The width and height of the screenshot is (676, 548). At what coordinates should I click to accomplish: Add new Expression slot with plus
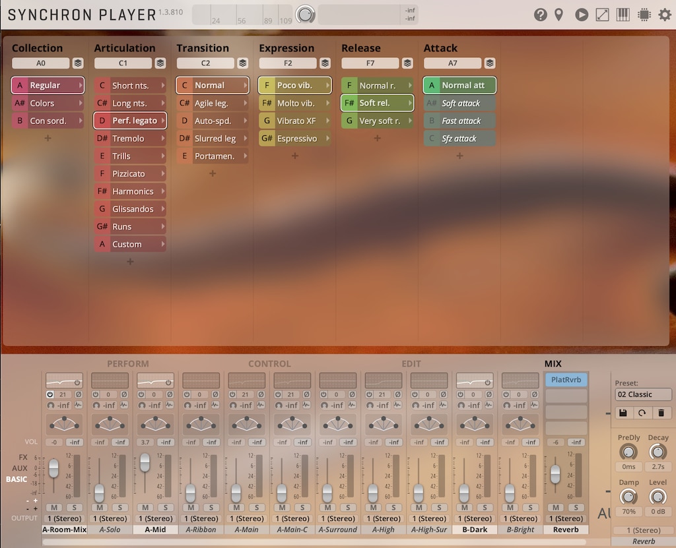click(x=295, y=156)
